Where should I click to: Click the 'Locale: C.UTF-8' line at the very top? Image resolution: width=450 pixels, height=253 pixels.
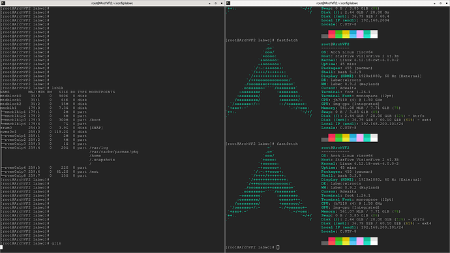click(x=338, y=24)
